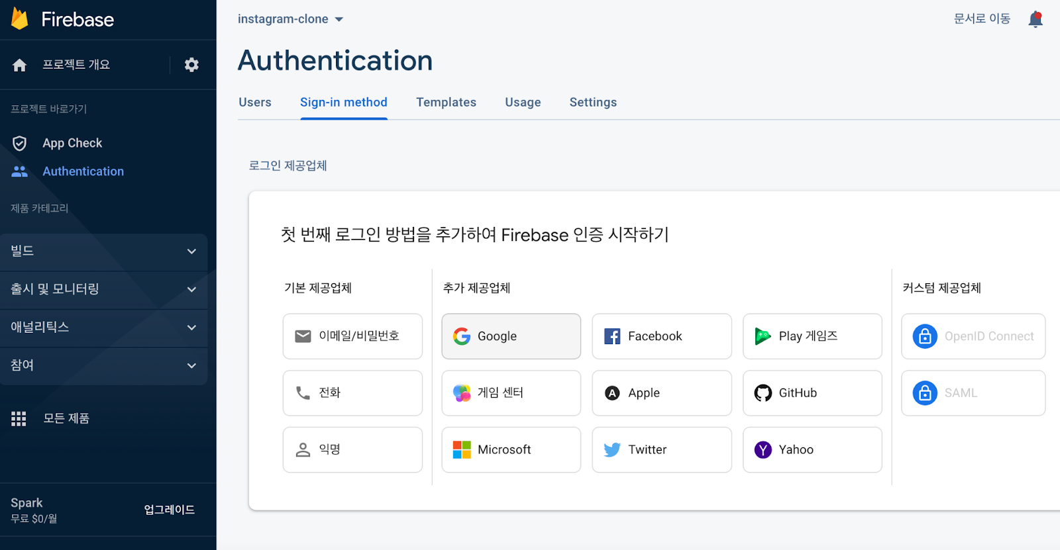Click the Firebase flame logo icon

click(x=20, y=19)
